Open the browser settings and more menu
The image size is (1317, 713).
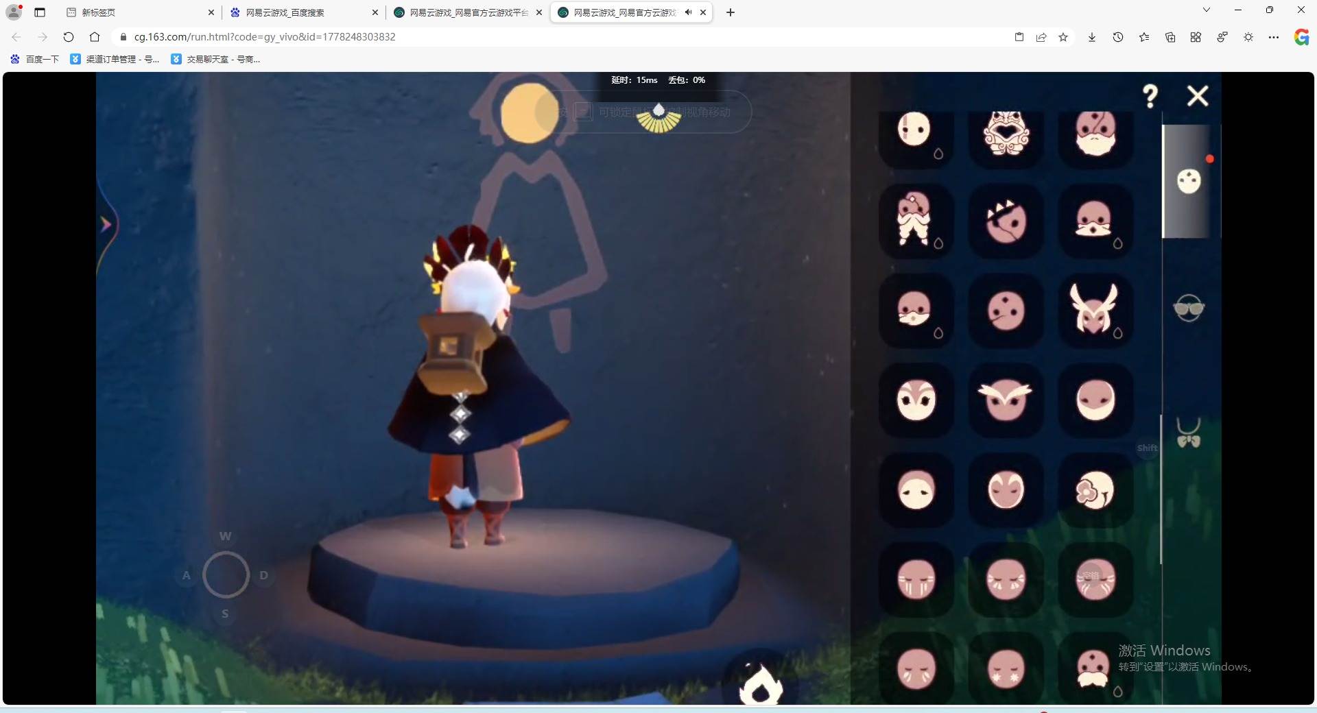click(1274, 37)
